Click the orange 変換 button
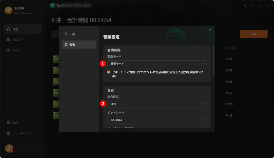Viewport: 274px width, 158px height. [x=253, y=34]
